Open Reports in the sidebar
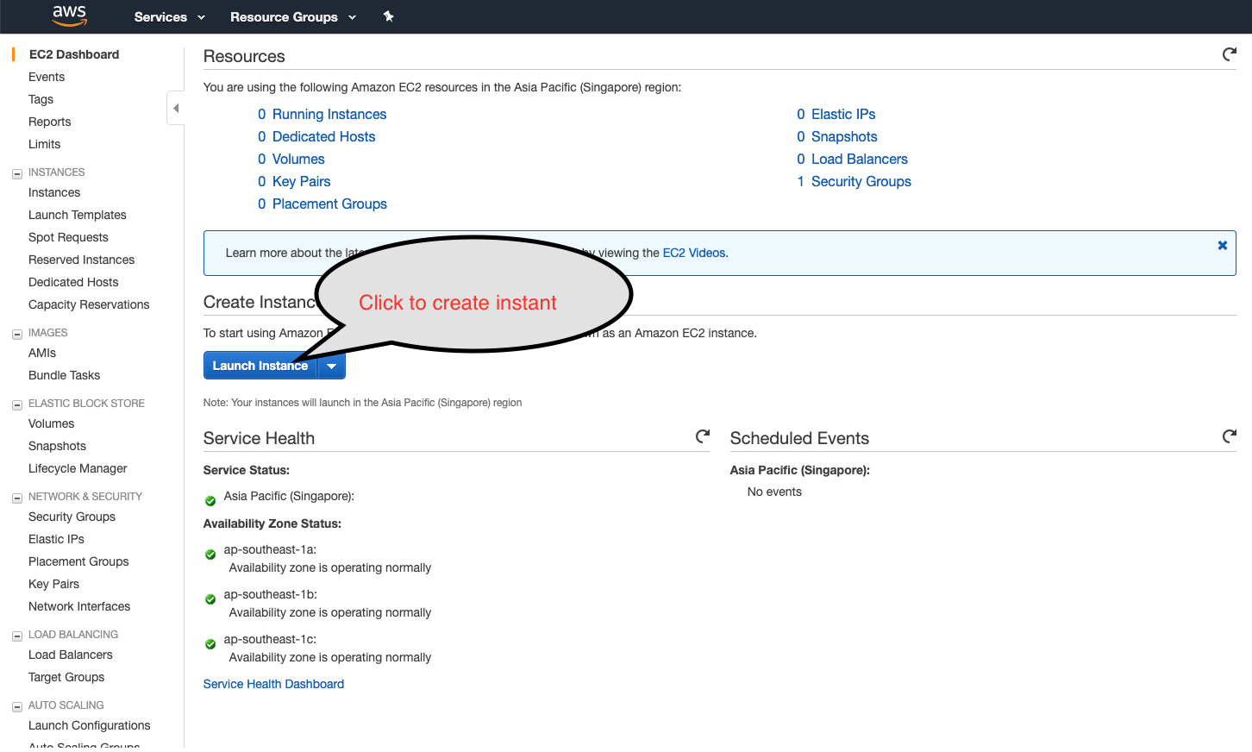The height and width of the screenshot is (752, 1252). click(50, 122)
